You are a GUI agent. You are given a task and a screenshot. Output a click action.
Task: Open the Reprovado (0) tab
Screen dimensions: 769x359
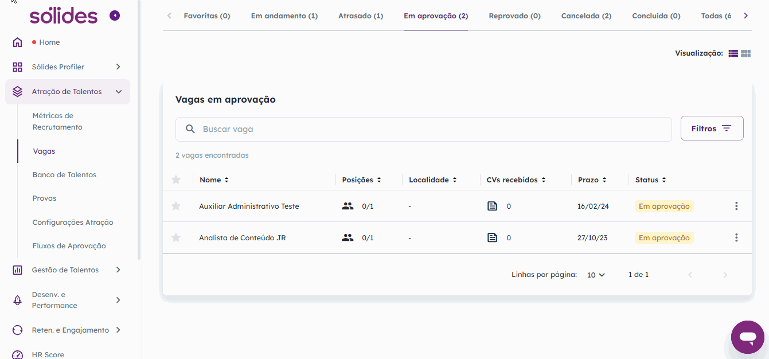(x=515, y=16)
